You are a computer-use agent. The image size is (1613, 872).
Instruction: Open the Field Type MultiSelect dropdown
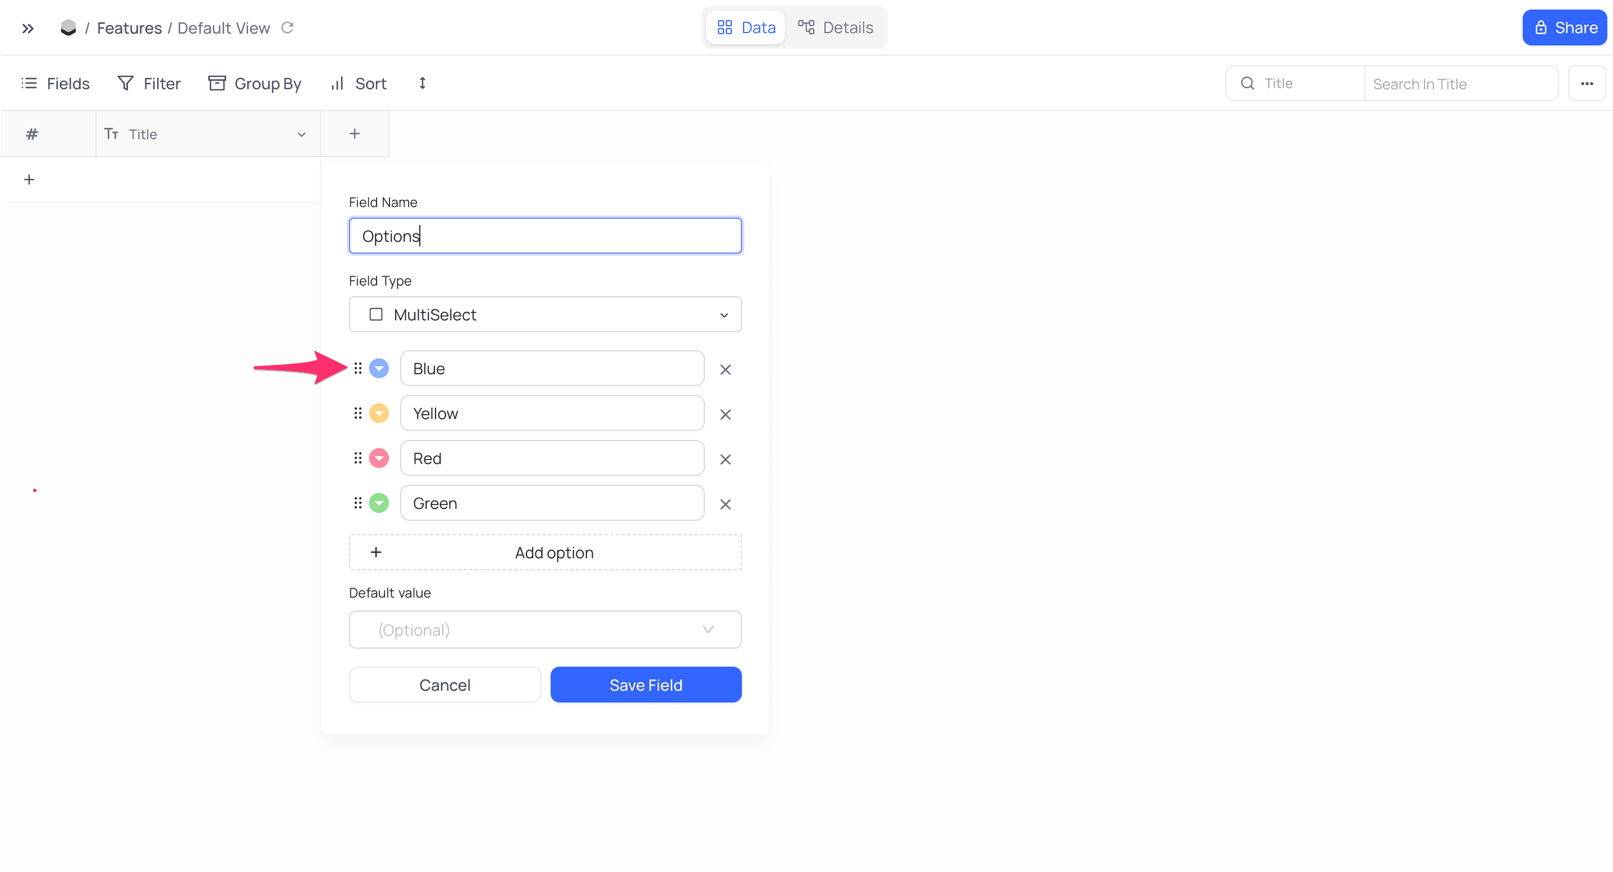point(545,314)
